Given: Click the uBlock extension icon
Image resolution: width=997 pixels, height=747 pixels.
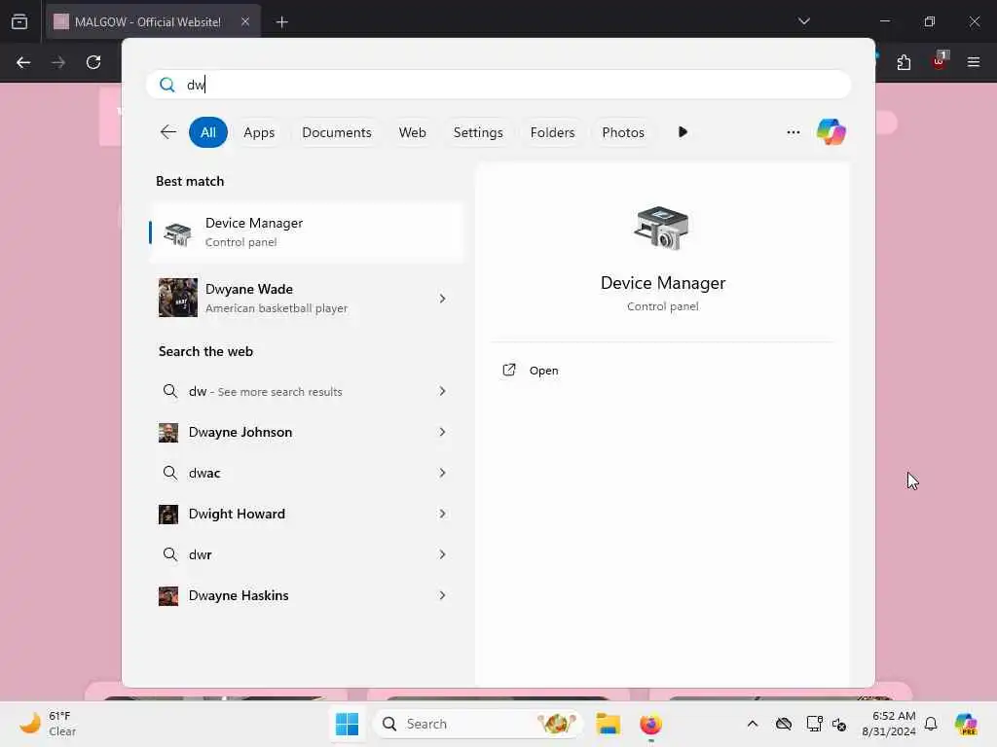Looking at the screenshot, I should (x=940, y=62).
